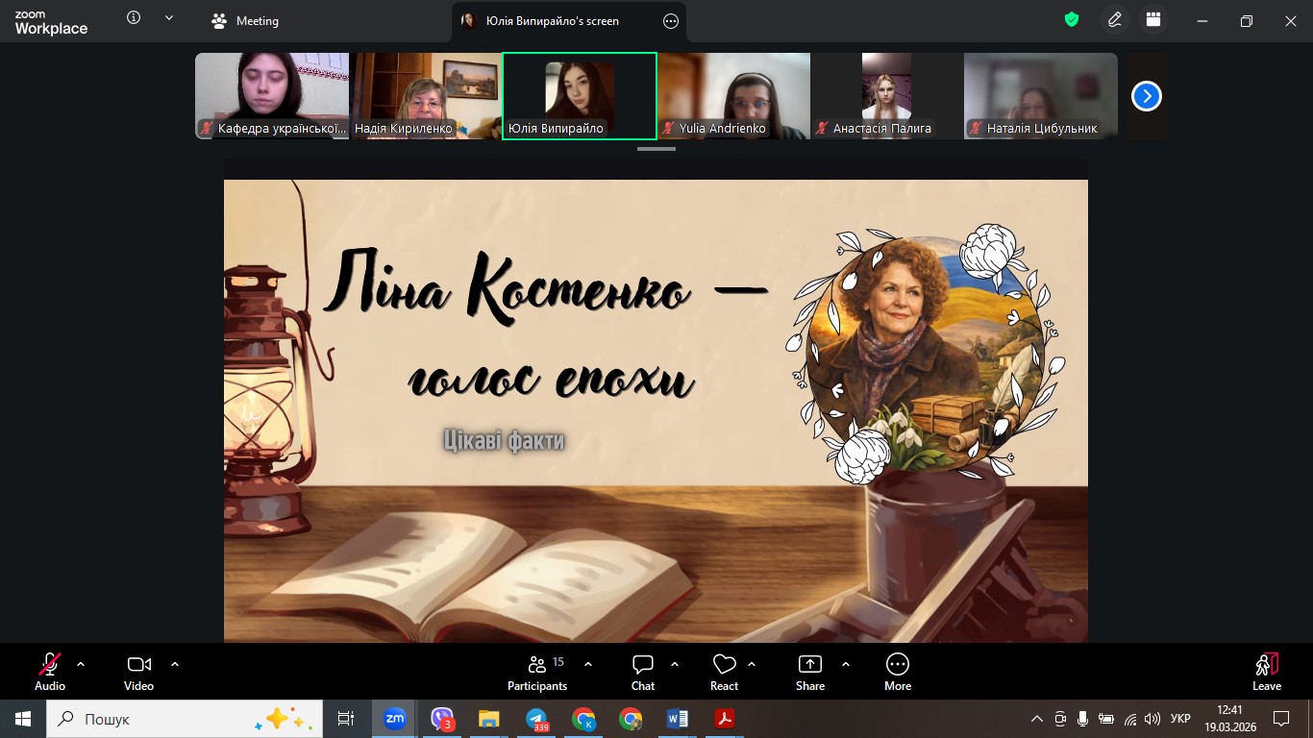Open Telegram from the Windows taskbar
Screen dimensions: 1313x738
click(536, 719)
